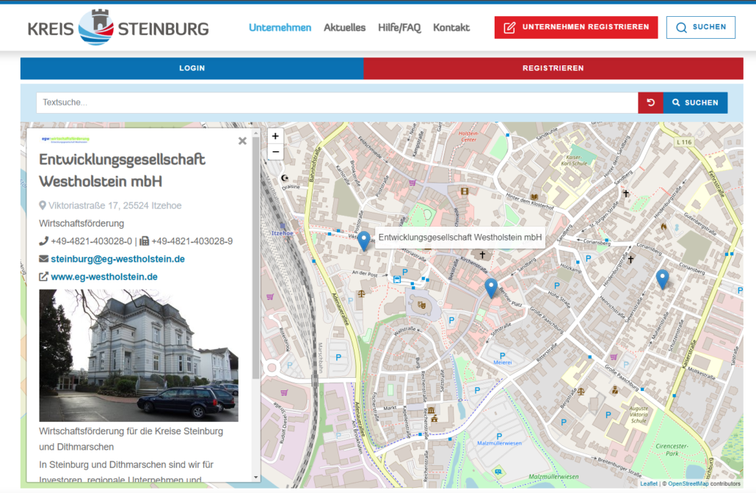Close the company info popup panel
The height and width of the screenshot is (493, 756).
(242, 141)
